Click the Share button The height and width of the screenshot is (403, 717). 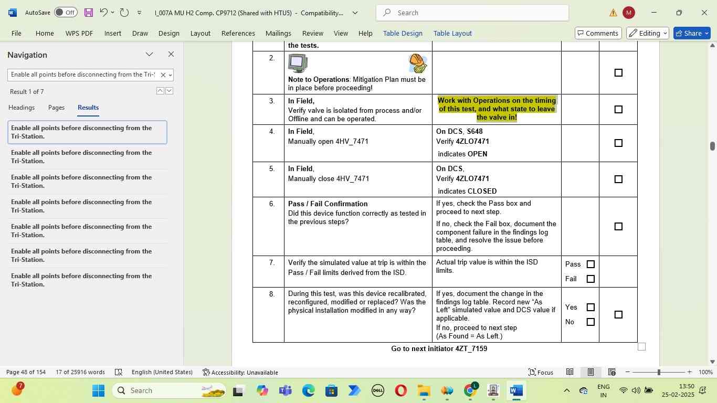point(692,33)
